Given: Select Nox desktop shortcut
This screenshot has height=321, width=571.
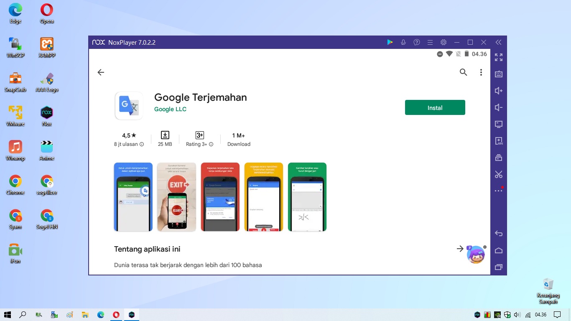Looking at the screenshot, I should click(x=47, y=116).
